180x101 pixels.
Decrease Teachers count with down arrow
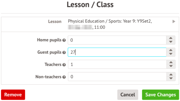click(171, 67)
